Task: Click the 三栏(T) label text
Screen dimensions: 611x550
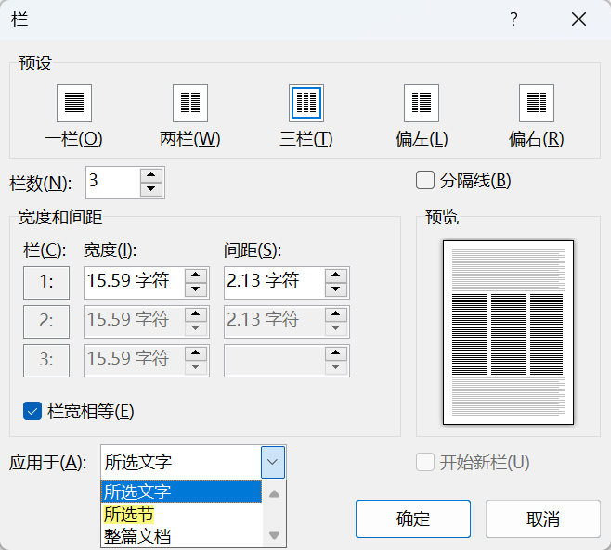Action: click(x=306, y=138)
